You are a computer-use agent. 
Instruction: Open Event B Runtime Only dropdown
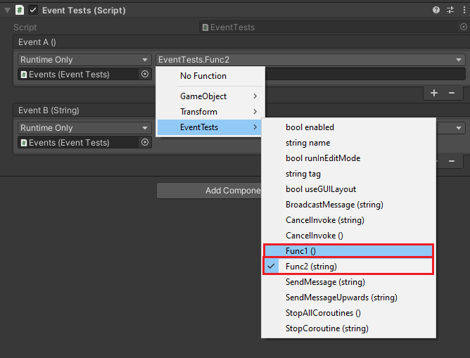tap(84, 128)
